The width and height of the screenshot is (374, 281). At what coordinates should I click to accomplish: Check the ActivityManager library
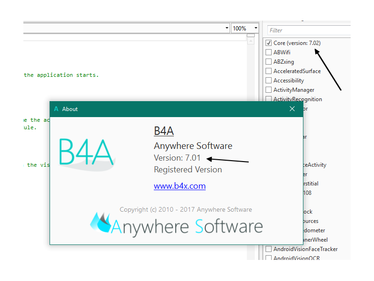pos(268,90)
